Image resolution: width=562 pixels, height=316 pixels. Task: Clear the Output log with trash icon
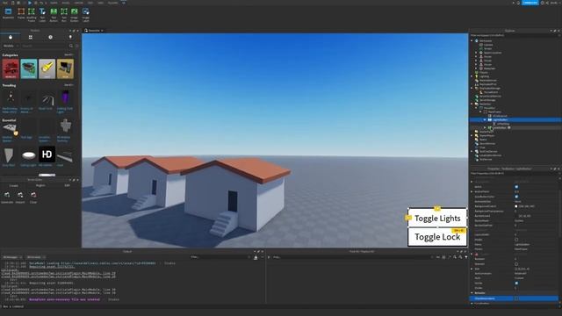coord(256,257)
